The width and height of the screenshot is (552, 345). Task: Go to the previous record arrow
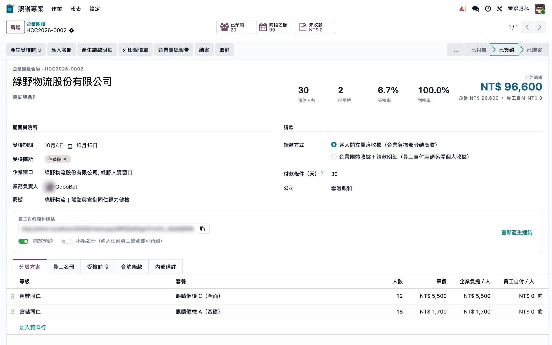pyautogui.click(x=527, y=27)
